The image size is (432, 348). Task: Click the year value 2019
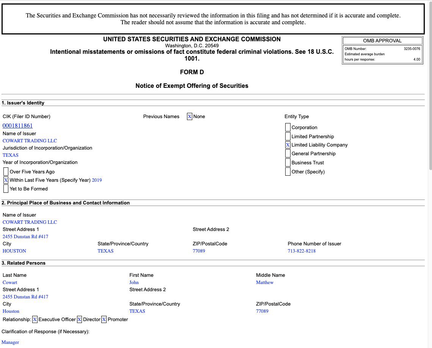[x=97, y=180]
